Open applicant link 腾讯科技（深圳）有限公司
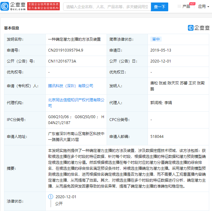This screenshot has width=212, height=211. point(70,86)
